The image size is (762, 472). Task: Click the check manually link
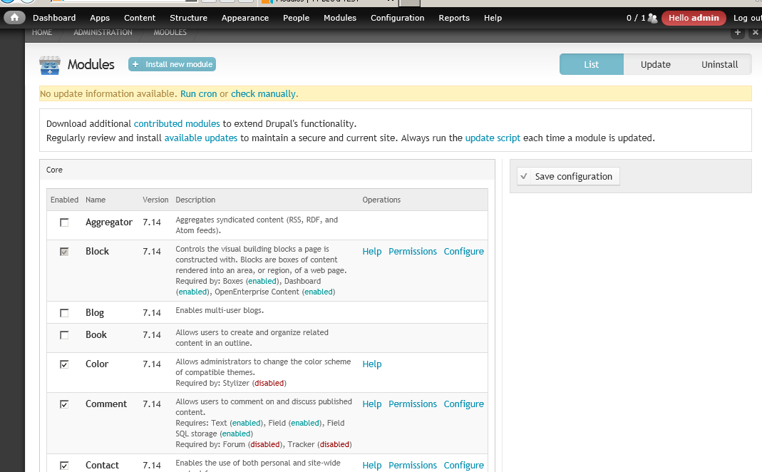(263, 94)
